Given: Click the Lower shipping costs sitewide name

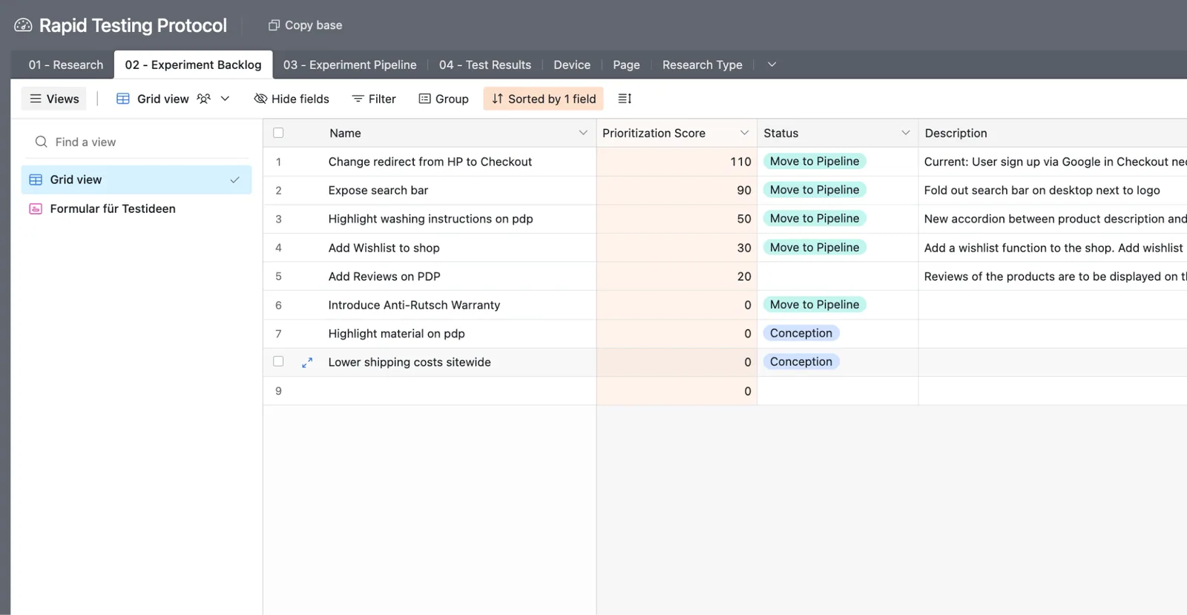Looking at the screenshot, I should click(410, 362).
